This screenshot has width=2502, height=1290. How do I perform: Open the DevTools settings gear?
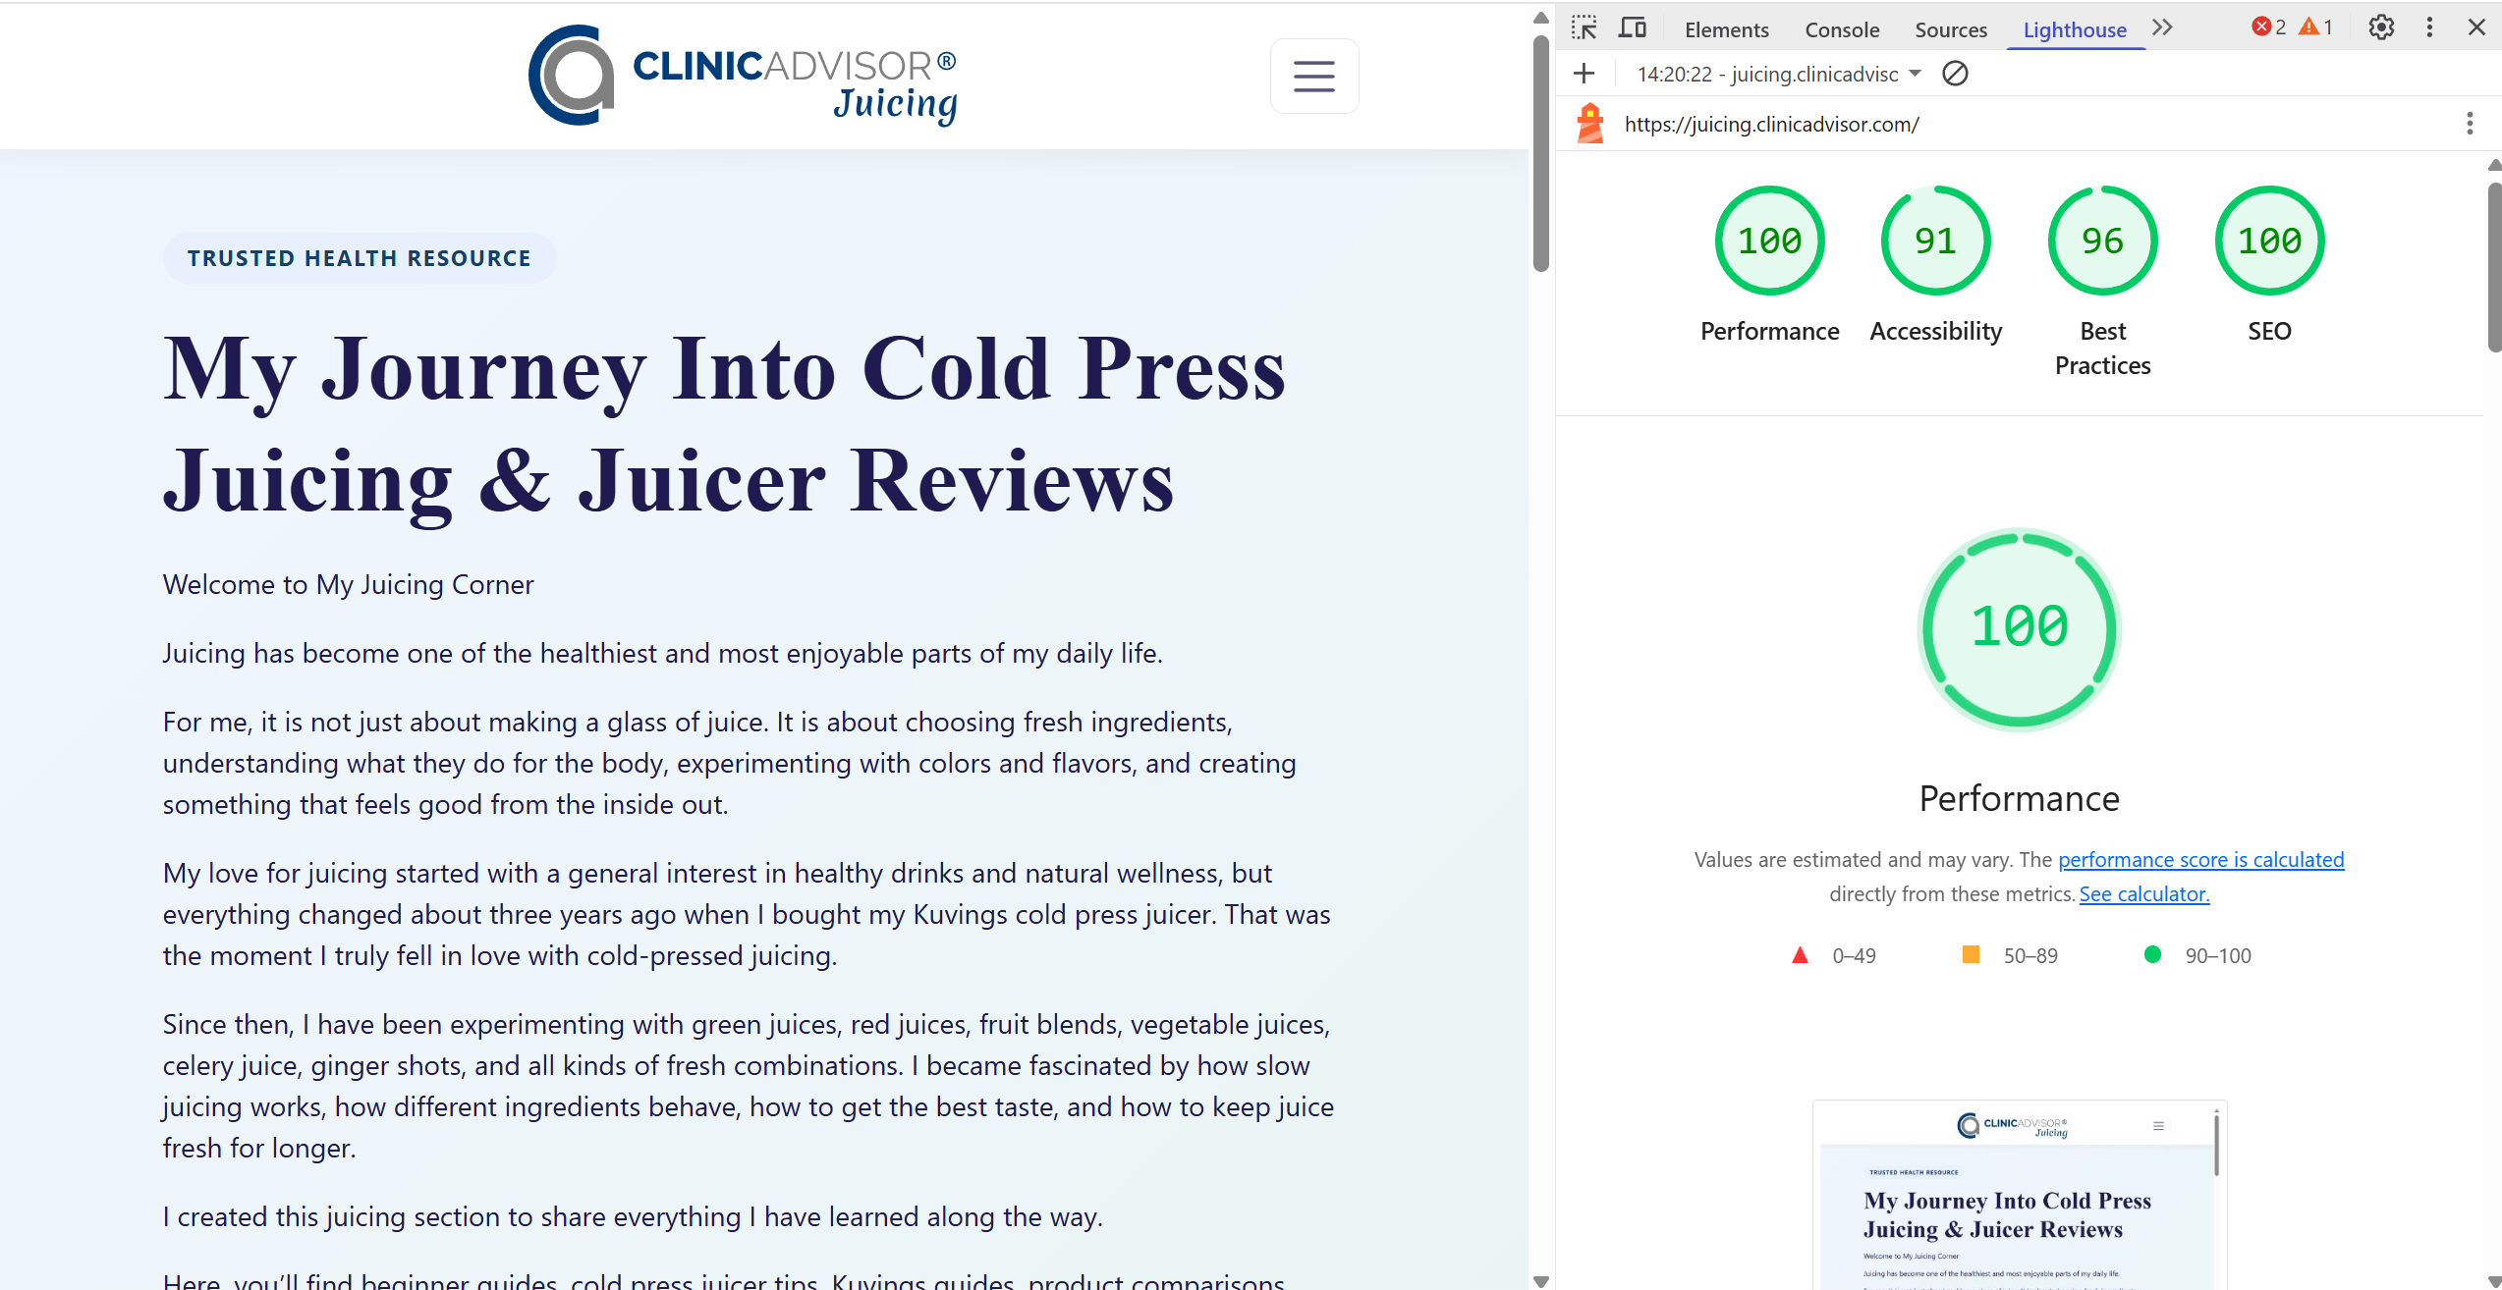(x=2381, y=27)
